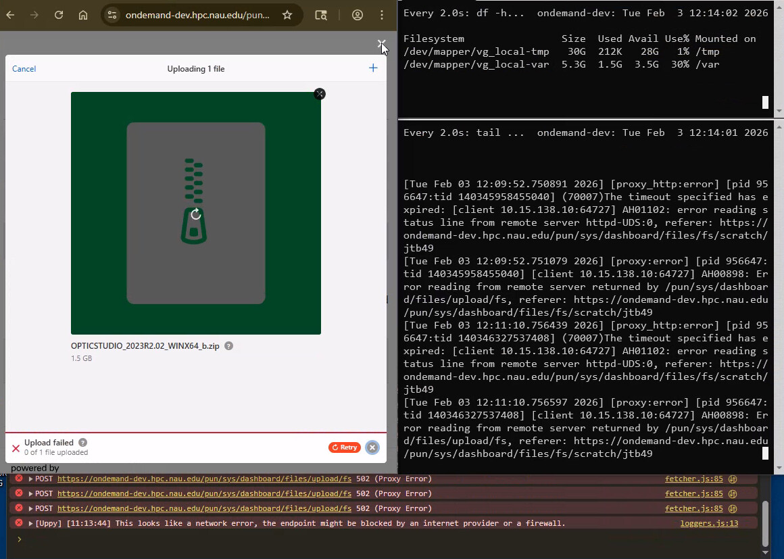Bookmark this page with the star icon
The width and height of the screenshot is (784, 559).
pos(287,15)
